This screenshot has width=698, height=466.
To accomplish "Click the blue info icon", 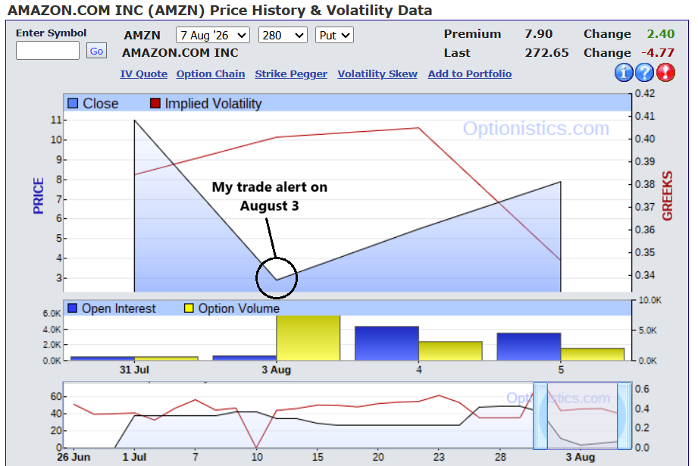I will point(624,72).
